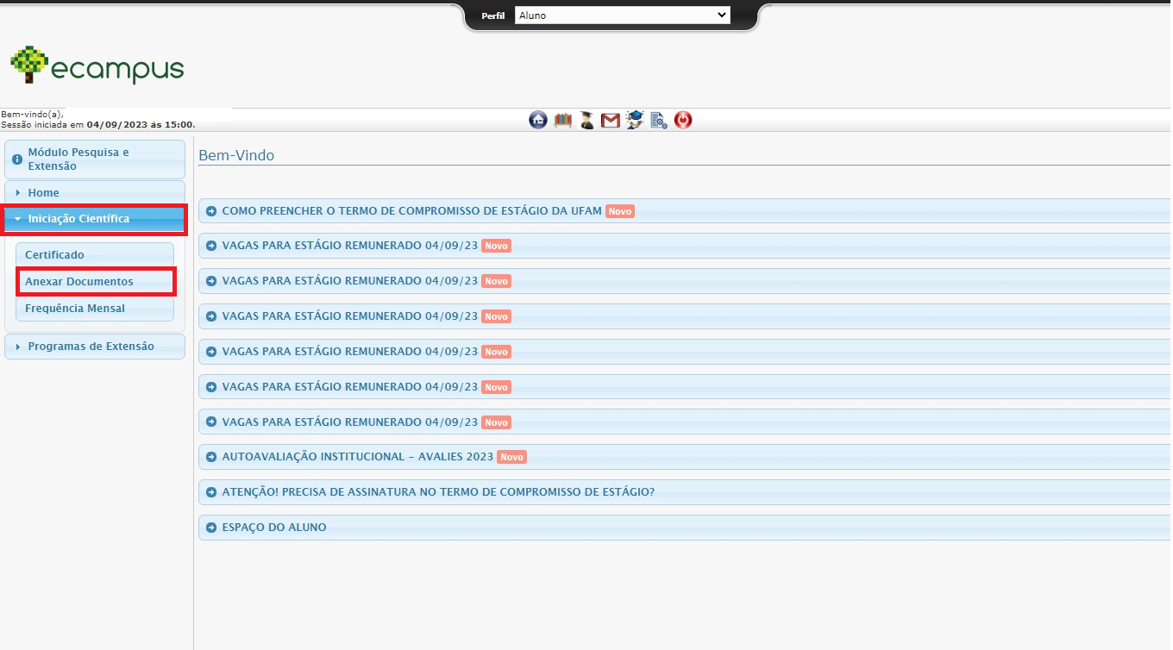Expand the Espaço do Aluno notice
Image resolution: width=1173 pixels, height=650 pixels.
click(274, 528)
